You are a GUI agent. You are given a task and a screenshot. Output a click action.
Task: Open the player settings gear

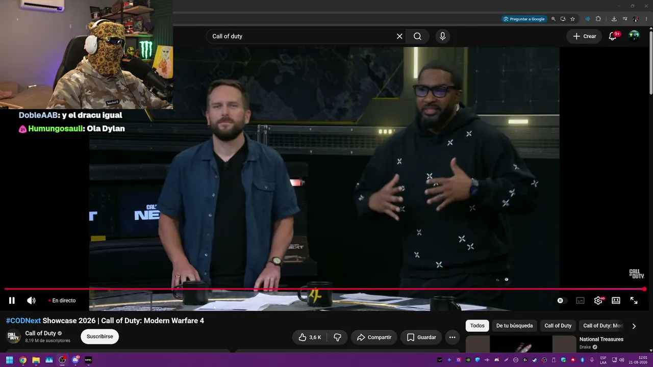pos(598,301)
